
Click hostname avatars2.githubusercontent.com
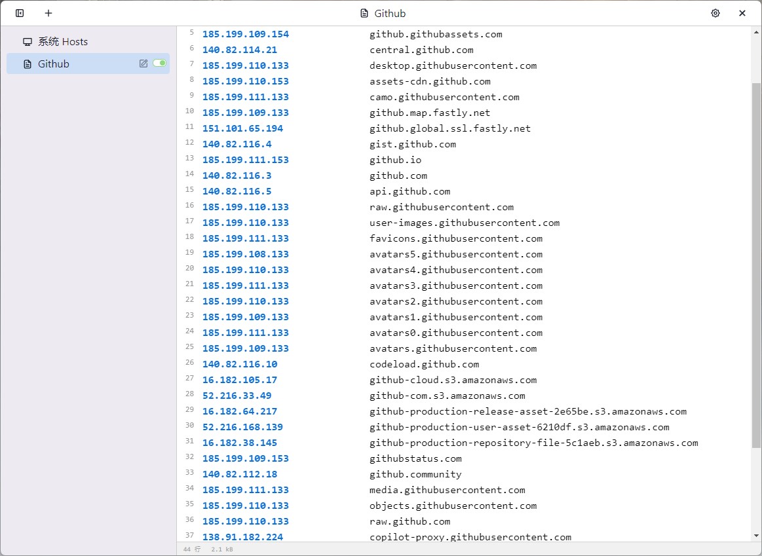pyautogui.click(x=456, y=301)
